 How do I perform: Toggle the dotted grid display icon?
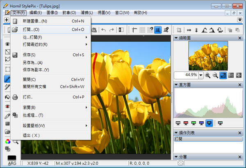tap(142, 30)
